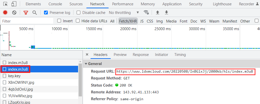Image resolution: width=260 pixels, height=104 pixels.
Task: Click the export HAR download arrow
Action: pyautogui.click(x=166, y=13)
